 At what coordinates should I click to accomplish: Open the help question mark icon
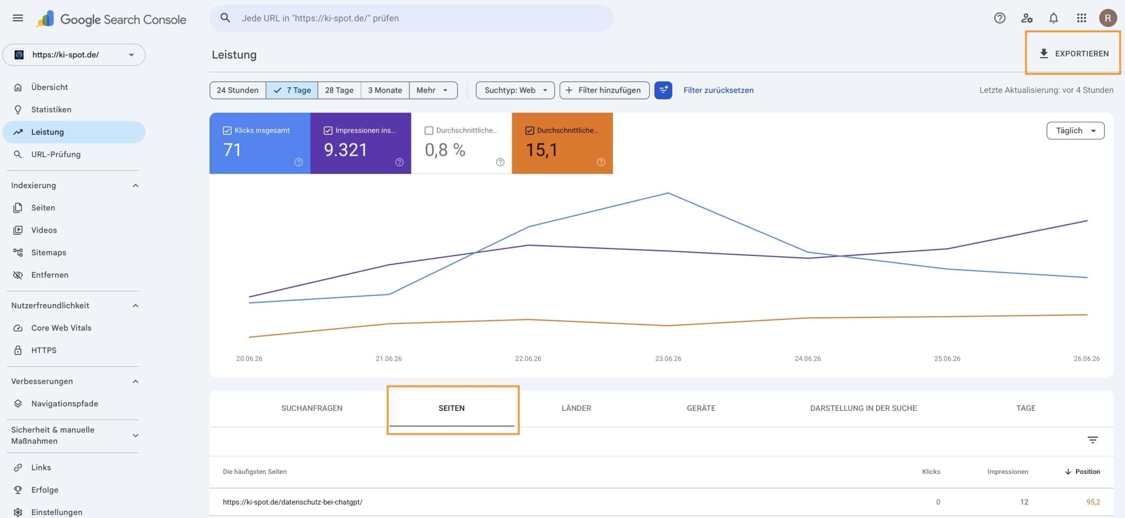tap(1000, 18)
